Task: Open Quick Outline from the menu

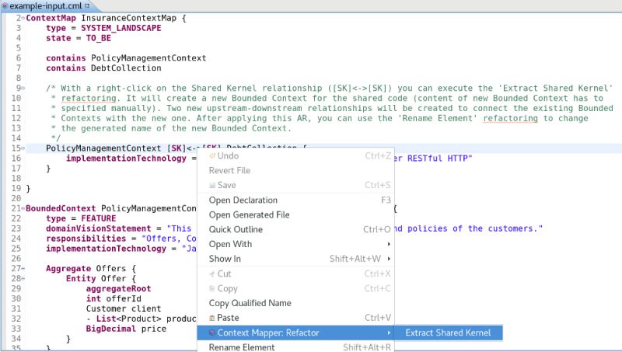Action: click(x=236, y=229)
